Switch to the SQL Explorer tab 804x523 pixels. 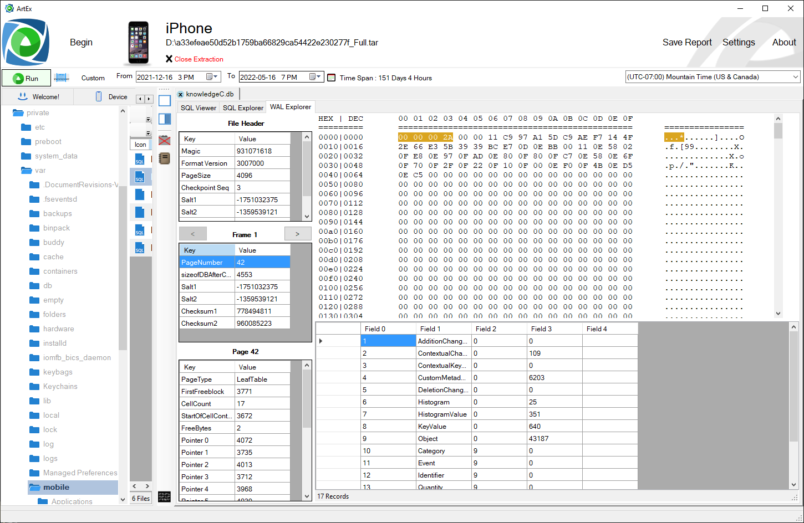tap(243, 108)
